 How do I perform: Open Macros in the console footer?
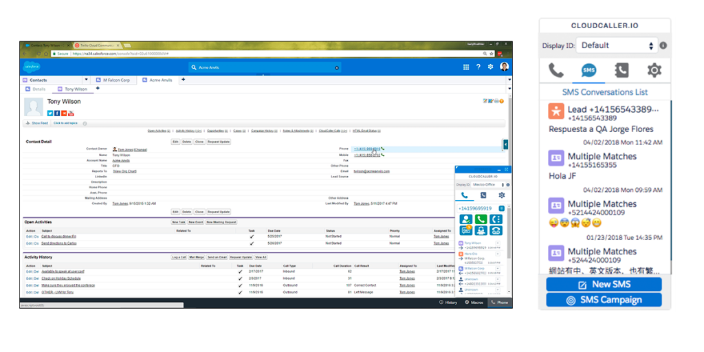coord(474,302)
